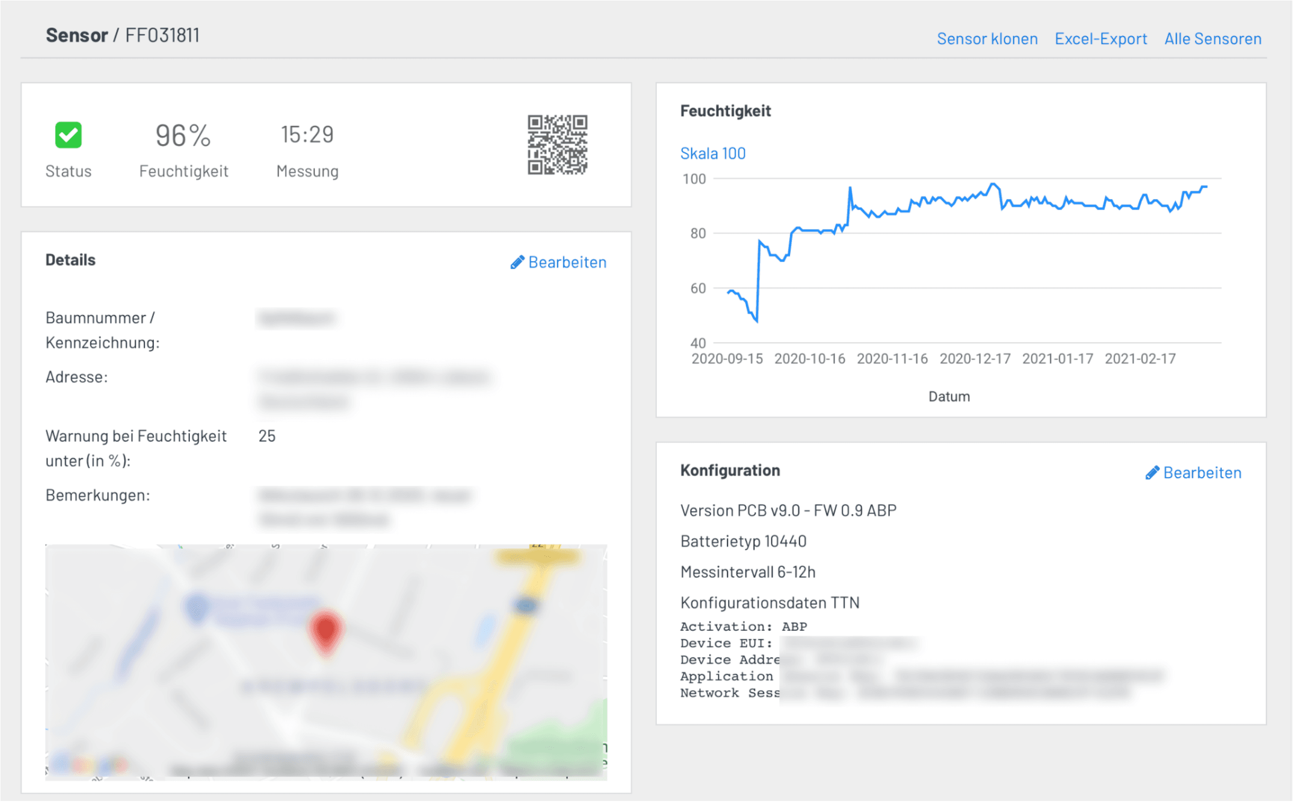Click the blue marker on the map
Image resolution: width=1294 pixels, height=802 pixels.
point(197,606)
